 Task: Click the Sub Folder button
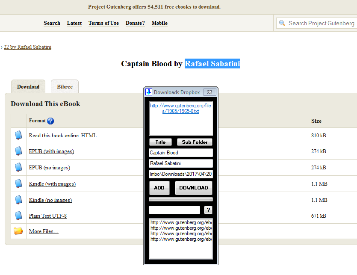(195, 142)
